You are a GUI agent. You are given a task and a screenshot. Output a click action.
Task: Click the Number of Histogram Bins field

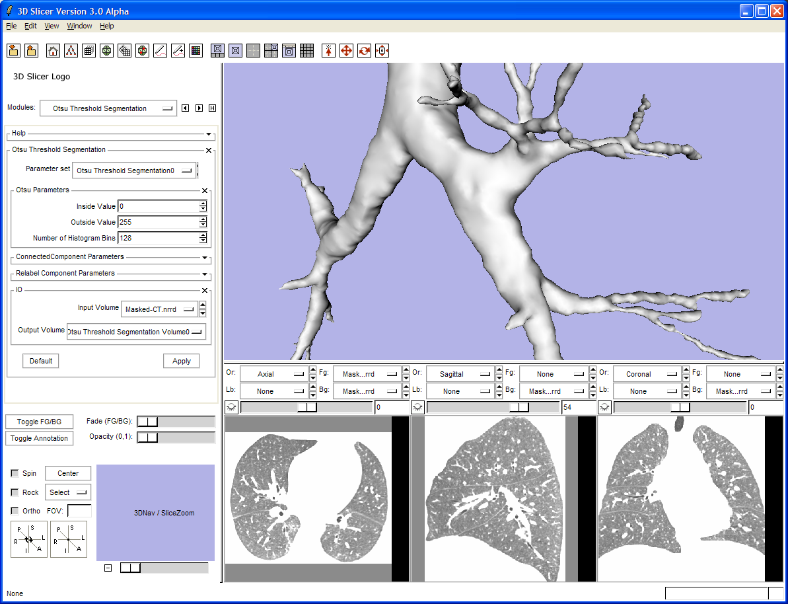click(159, 238)
